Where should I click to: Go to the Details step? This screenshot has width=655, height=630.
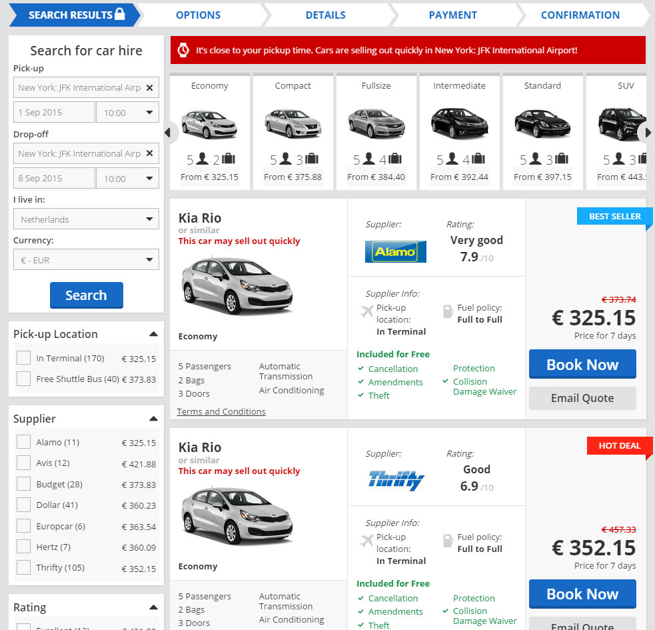tap(325, 15)
